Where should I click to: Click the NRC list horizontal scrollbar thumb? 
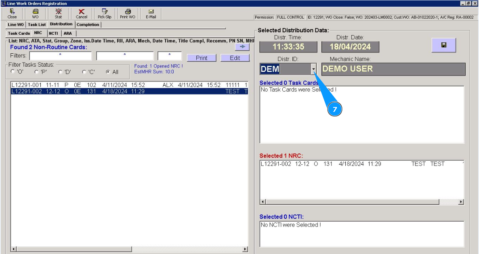tap(74, 249)
